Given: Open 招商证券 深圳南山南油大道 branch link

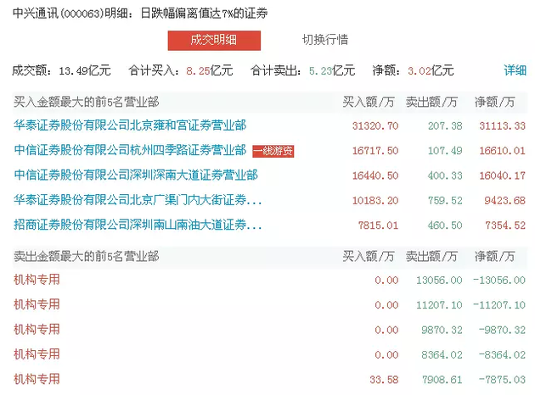Looking at the screenshot, I should 138,225.
